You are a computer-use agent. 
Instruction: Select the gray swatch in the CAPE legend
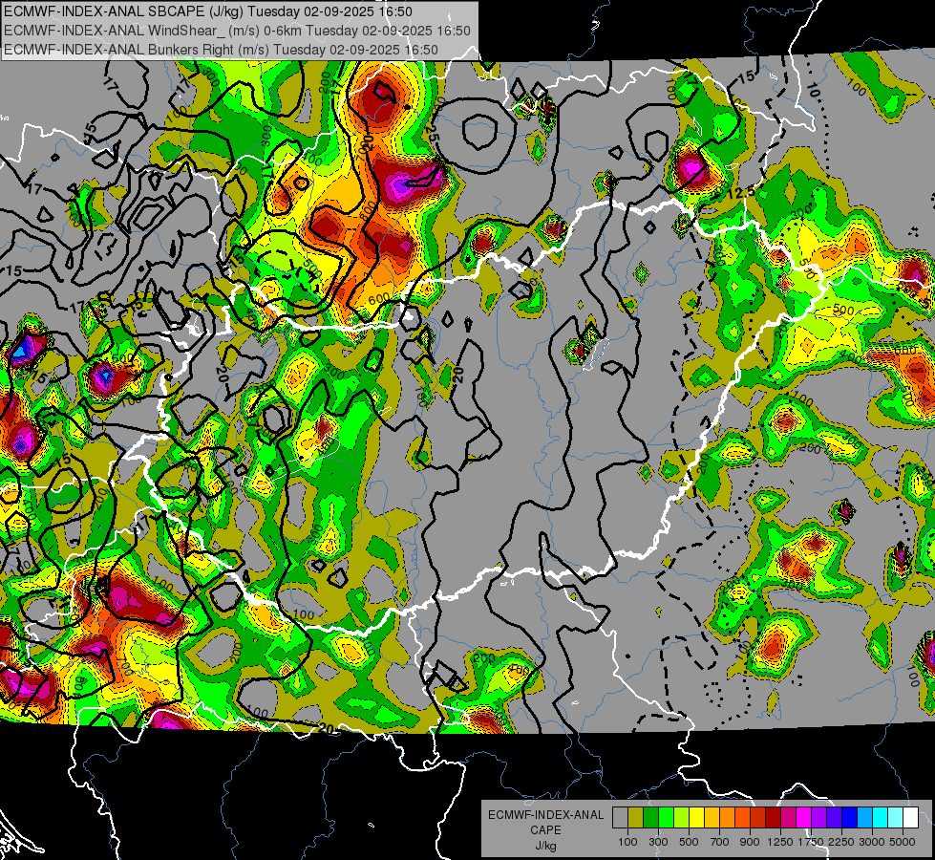[620, 817]
